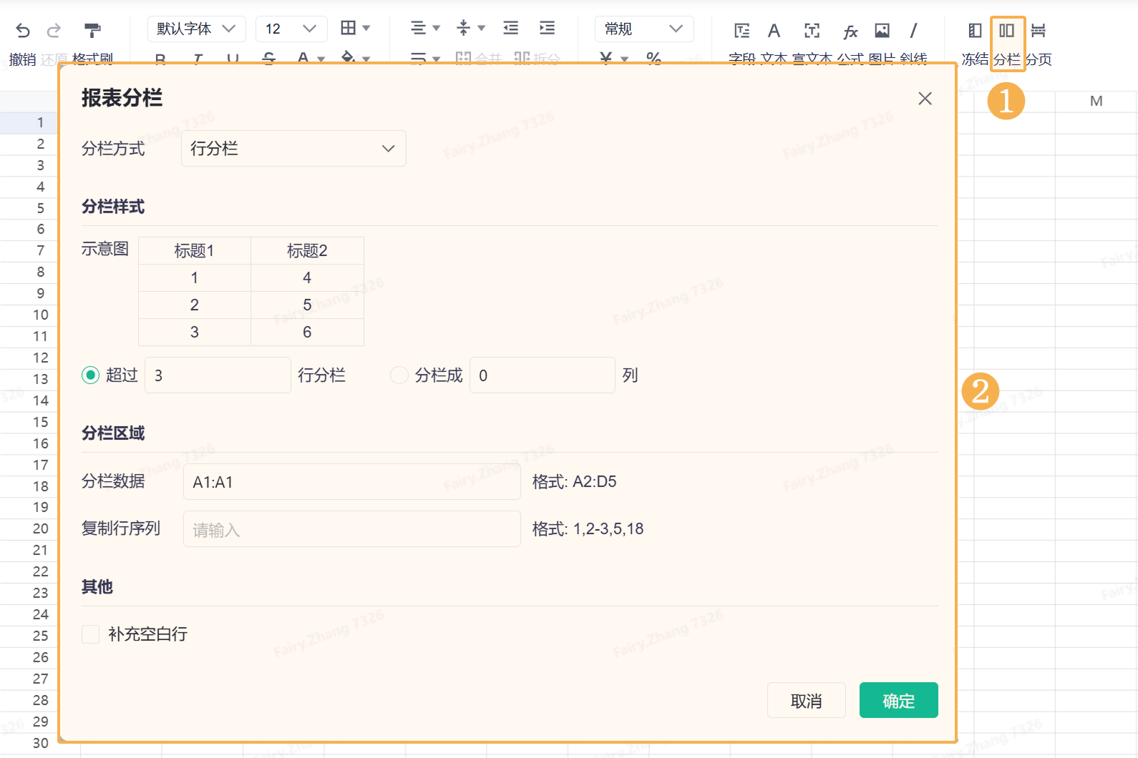The width and height of the screenshot is (1138, 758).
Task: Click 标题1 cell in the preview diagram
Action: [x=195, y=251]
